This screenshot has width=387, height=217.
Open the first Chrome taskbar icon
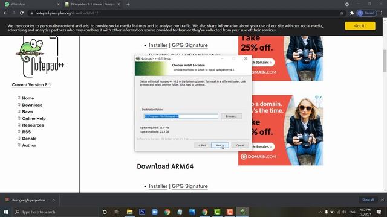167,212
